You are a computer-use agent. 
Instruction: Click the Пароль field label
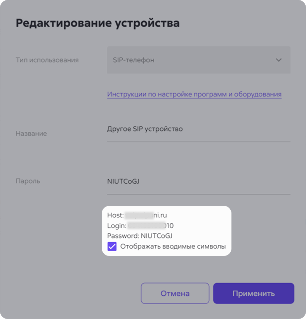click(x=28, y=181)
